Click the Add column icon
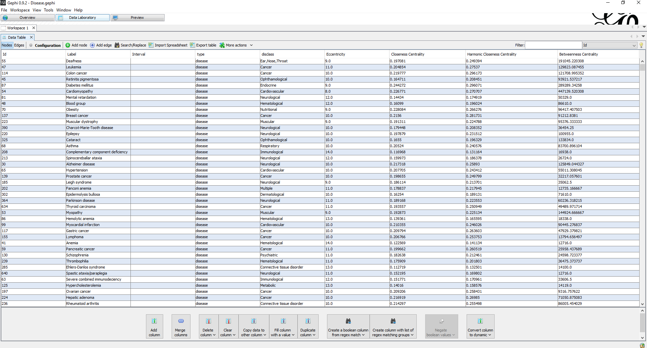 click(x=154, y=326)
